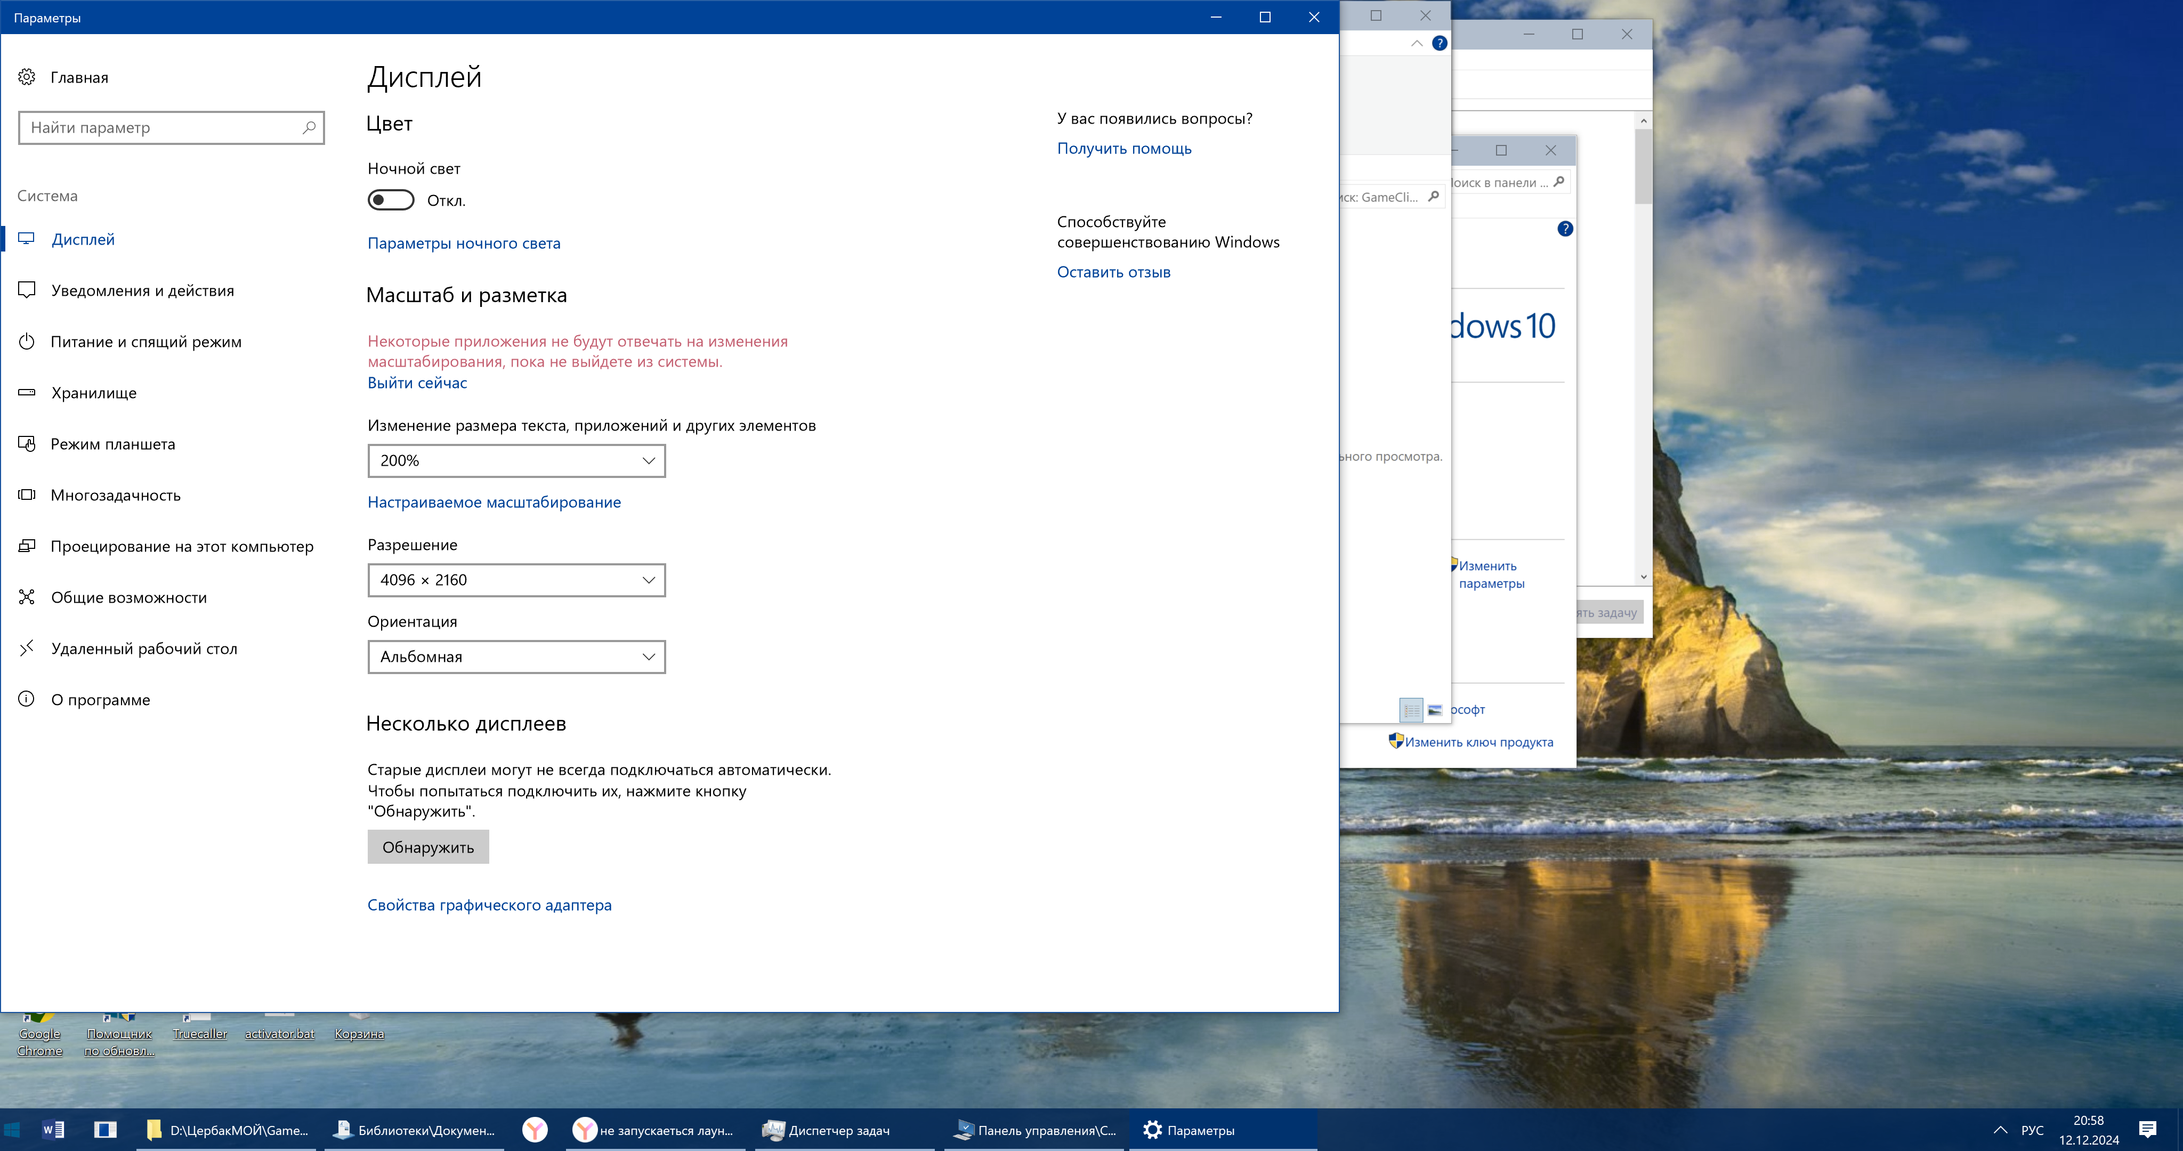Click Получить помощь link

1123,148
